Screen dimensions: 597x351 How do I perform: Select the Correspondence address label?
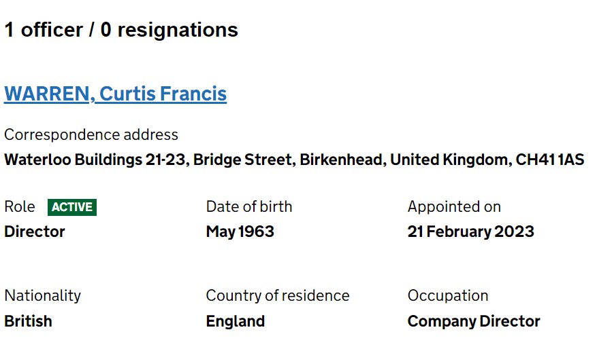click(91, 135)
